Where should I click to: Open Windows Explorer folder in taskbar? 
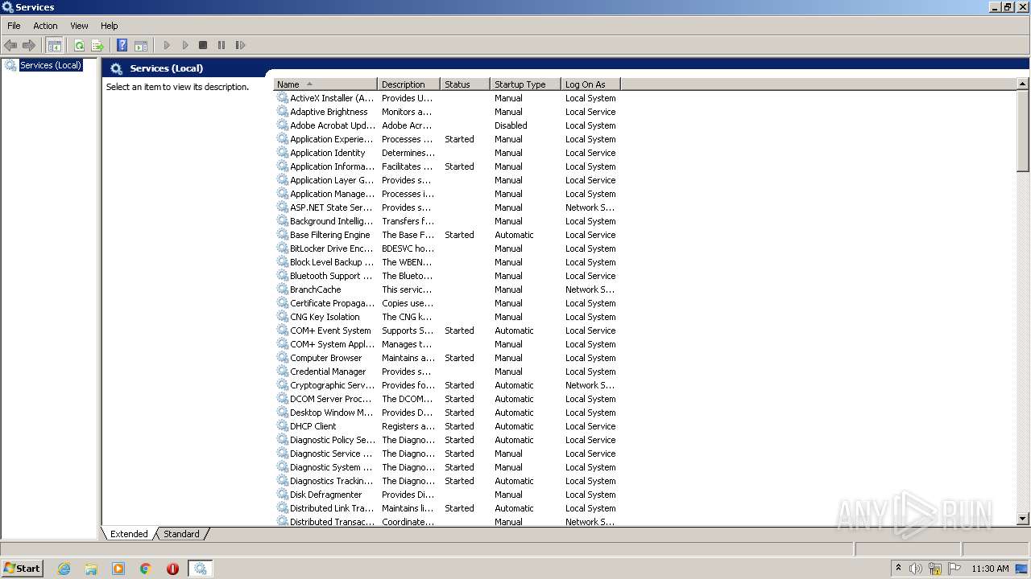tap(91, 569)
